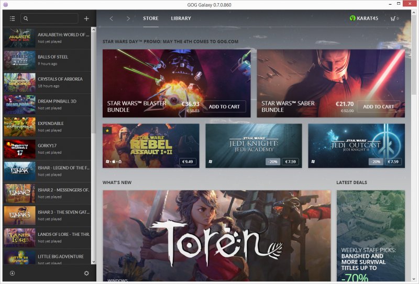Click inside the sidebar search field
This screenshot has height=284, width=419.
coord(49,18)
